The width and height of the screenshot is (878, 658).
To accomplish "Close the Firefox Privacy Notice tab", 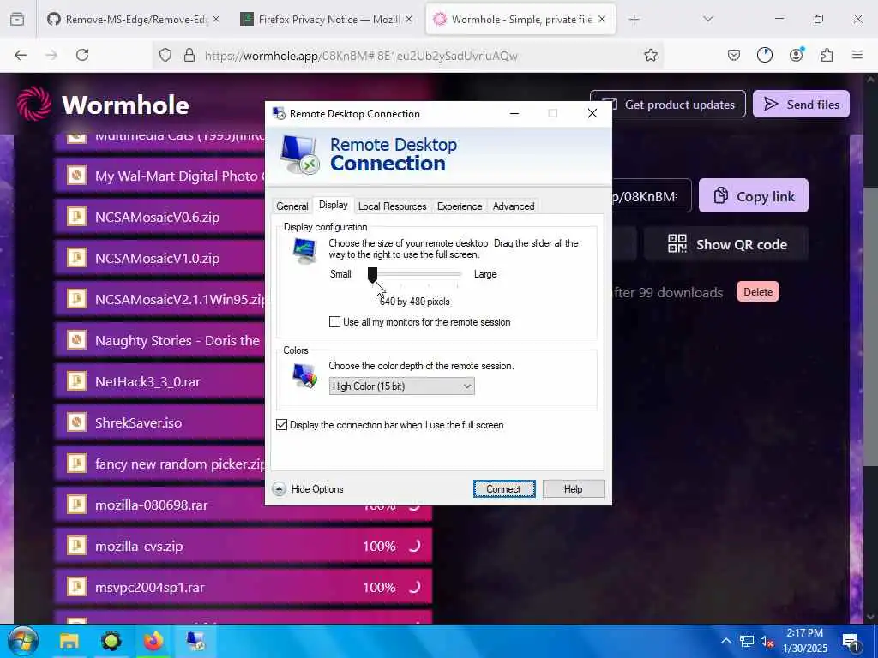I will 409,19.
